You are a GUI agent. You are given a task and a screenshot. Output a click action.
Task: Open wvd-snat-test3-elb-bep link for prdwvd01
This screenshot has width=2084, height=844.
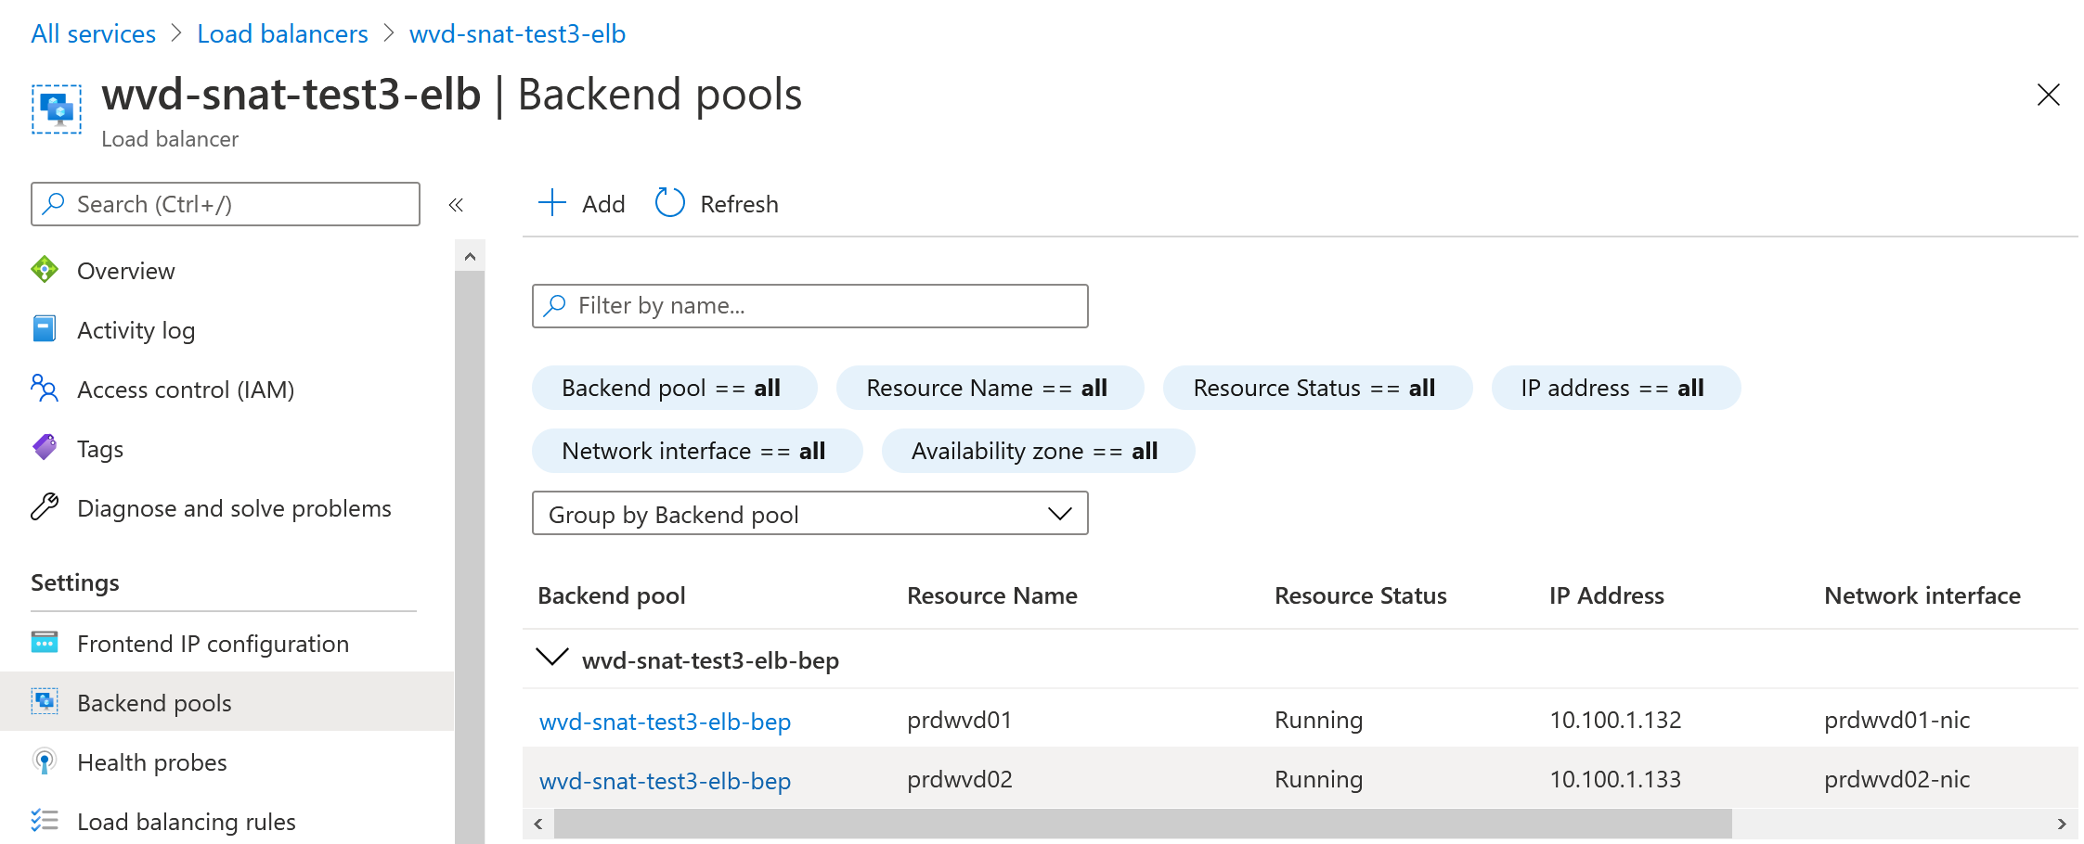tap(665, 721)
